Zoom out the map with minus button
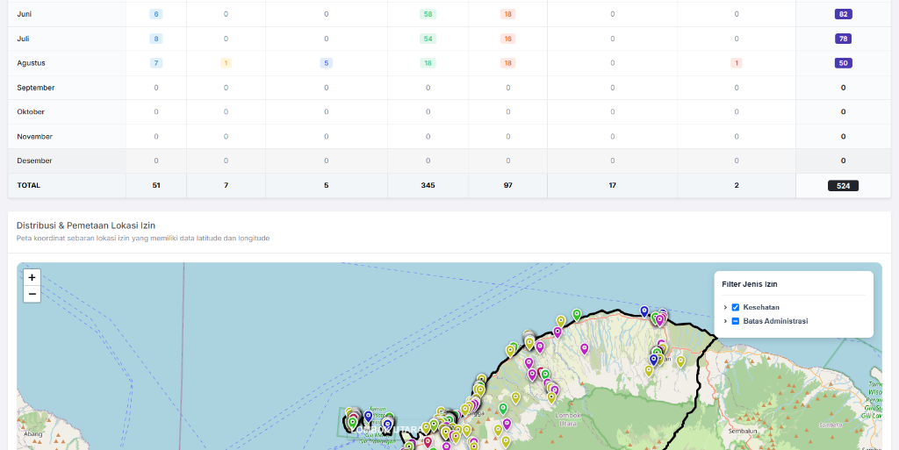 coord(32,294)
